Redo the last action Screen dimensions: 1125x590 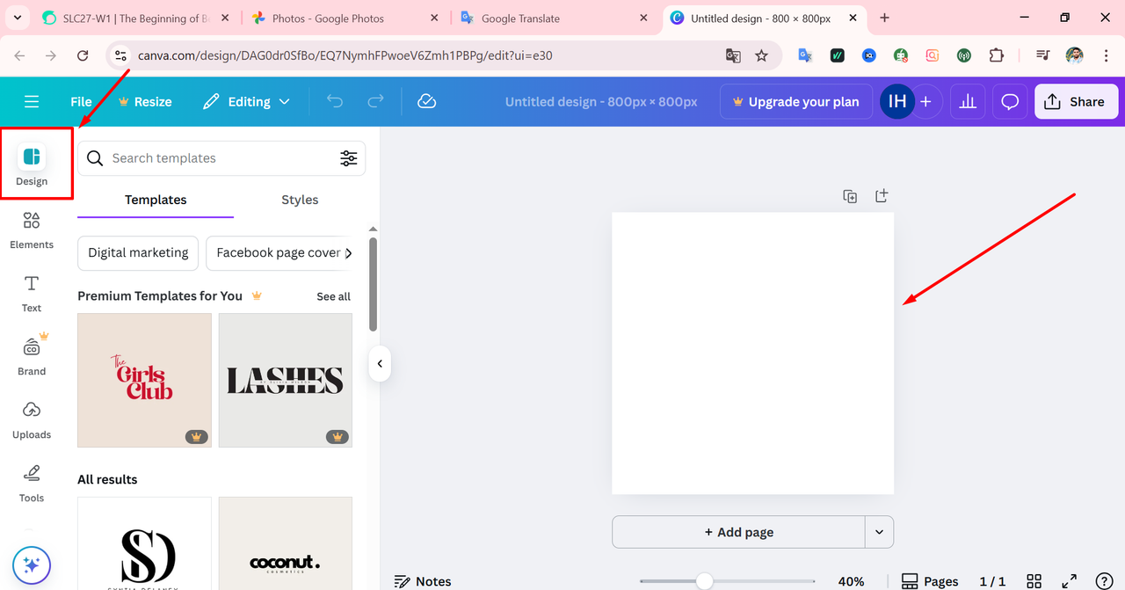tap(375, 102)
